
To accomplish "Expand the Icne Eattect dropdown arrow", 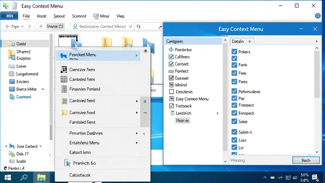I will (x=41, y=146).
